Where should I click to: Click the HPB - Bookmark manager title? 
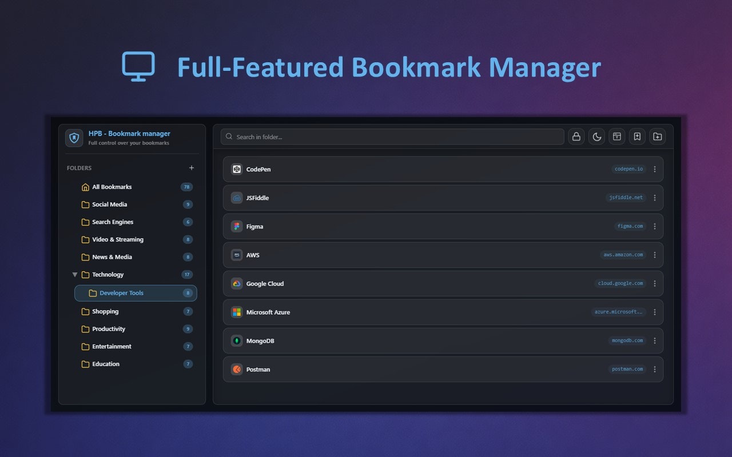pos(129,134)
